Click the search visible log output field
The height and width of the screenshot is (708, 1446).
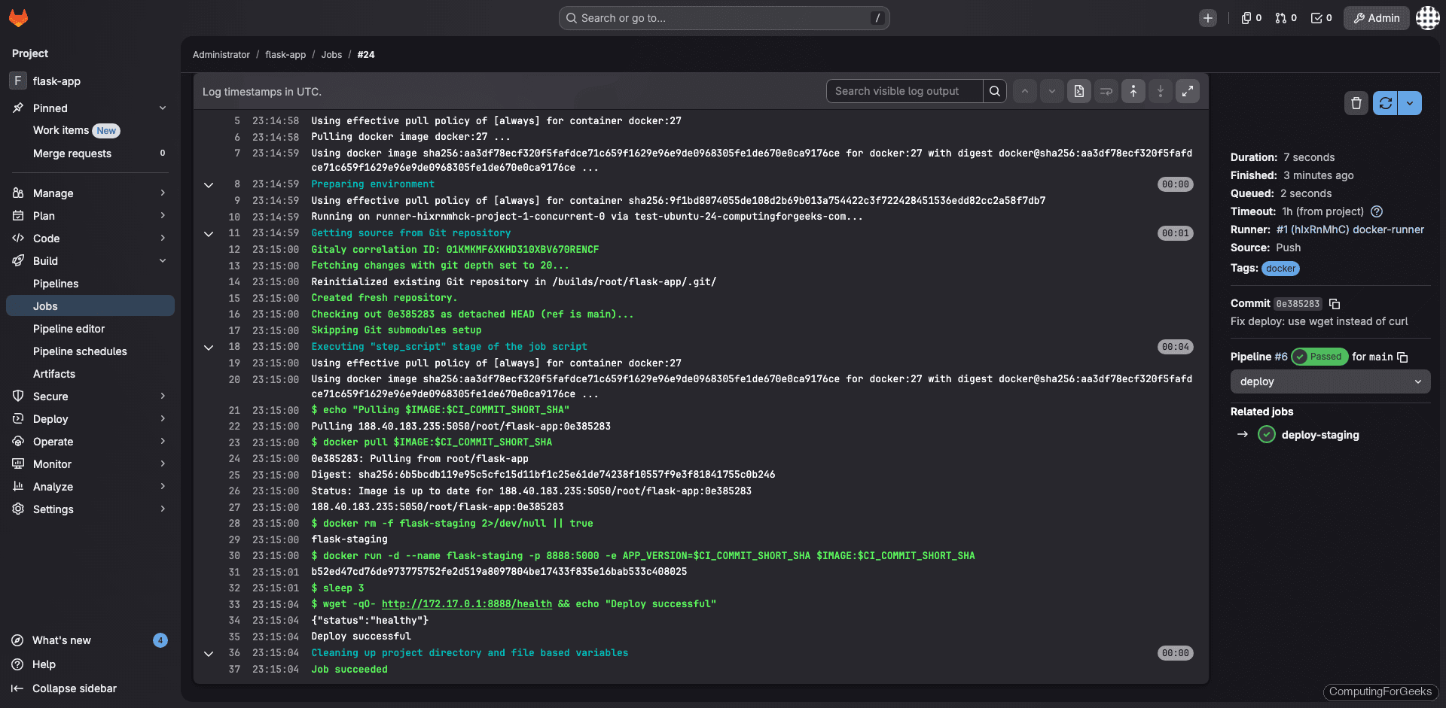[904, 91]
